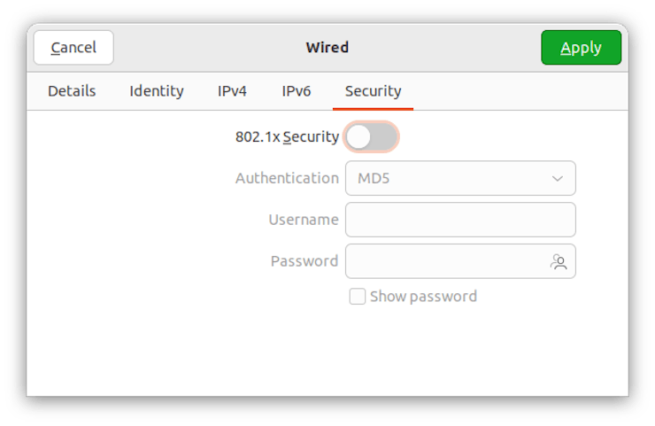Click the "Show password" label text
The width and height of the screenshot is (655, 426).
pyautogui.click(x=423, y=297)
